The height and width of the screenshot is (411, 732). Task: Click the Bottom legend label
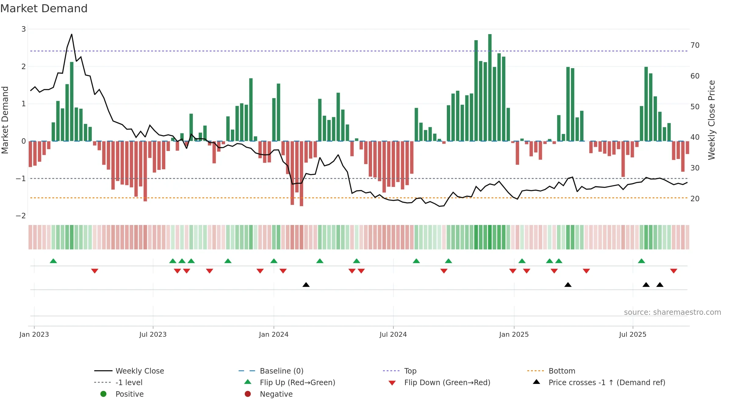click(x=562, y=371)
